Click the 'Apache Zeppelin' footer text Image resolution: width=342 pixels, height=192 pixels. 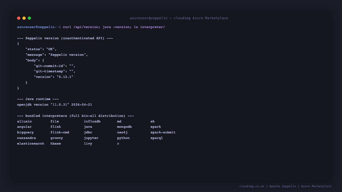tap(283, 186)
